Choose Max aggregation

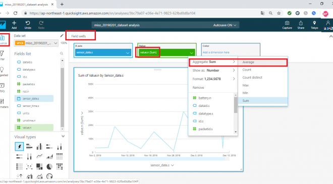[263, 85]
